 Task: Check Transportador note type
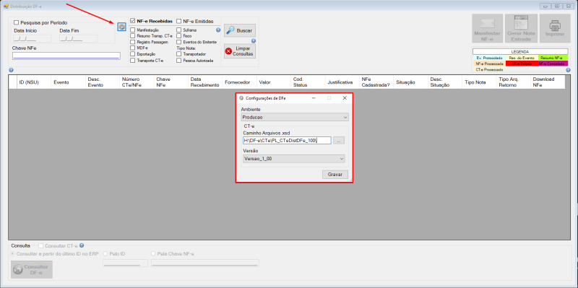(x=178, y=54)
